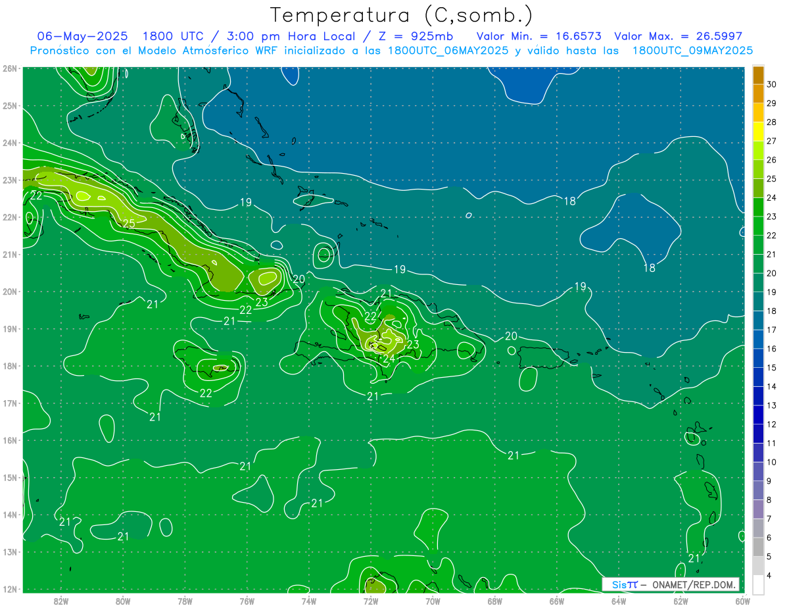Click the "16N" latitude axis label

pyautogui.click(x=10, y=440)
